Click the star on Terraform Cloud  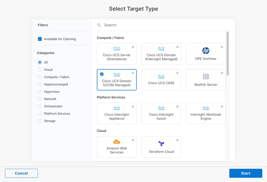coord(177,140)
